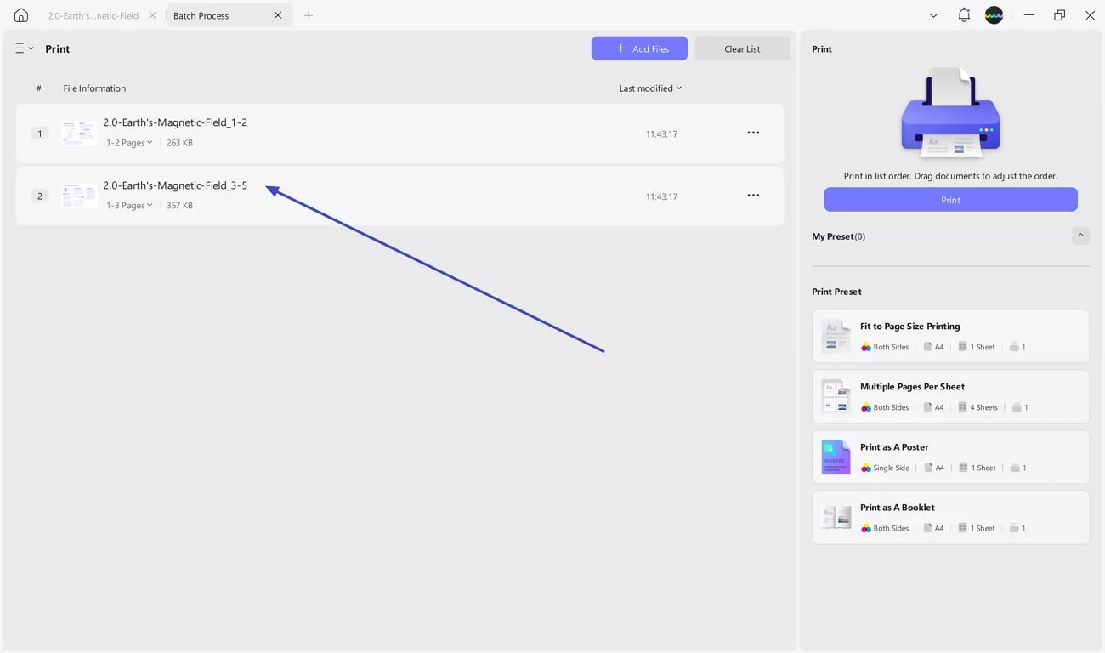
Task: Collapse the My Preset section chevron
Action: point(1080,235)
